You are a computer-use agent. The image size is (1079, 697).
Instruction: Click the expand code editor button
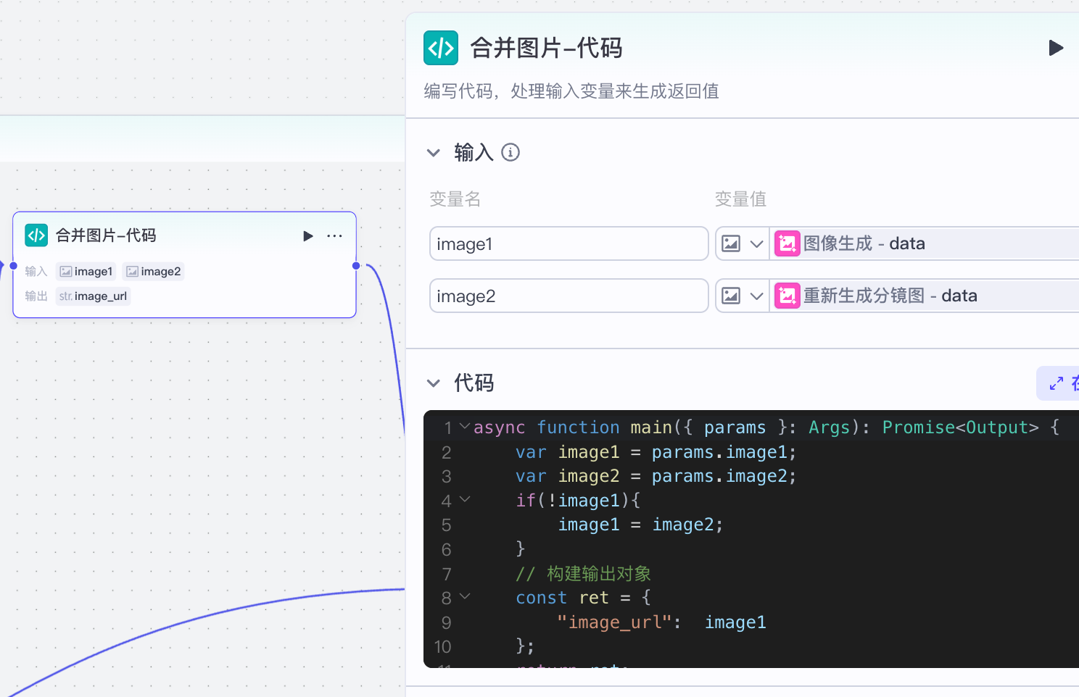[1057, 383]
